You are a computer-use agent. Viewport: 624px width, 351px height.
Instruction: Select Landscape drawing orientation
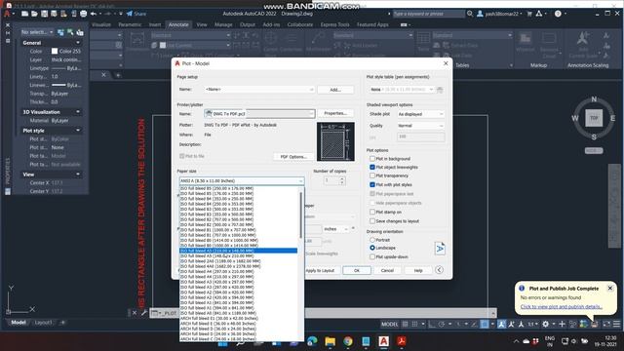coord(372,248)
